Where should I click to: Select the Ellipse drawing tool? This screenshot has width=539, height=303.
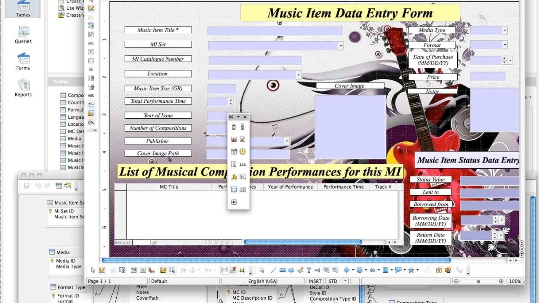(x=291, y=270)
